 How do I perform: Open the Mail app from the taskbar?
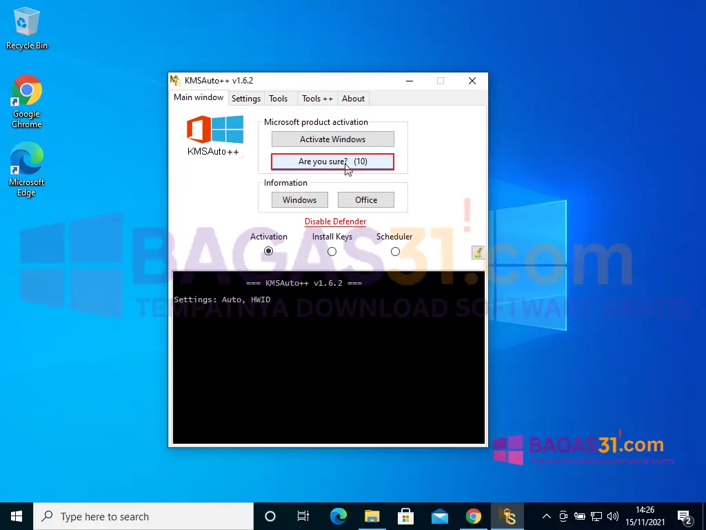pyautogui.click(x=439, y=516)
